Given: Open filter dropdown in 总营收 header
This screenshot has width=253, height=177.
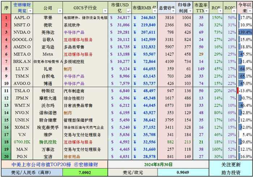Looking at the screenshot, I should 173,11.
